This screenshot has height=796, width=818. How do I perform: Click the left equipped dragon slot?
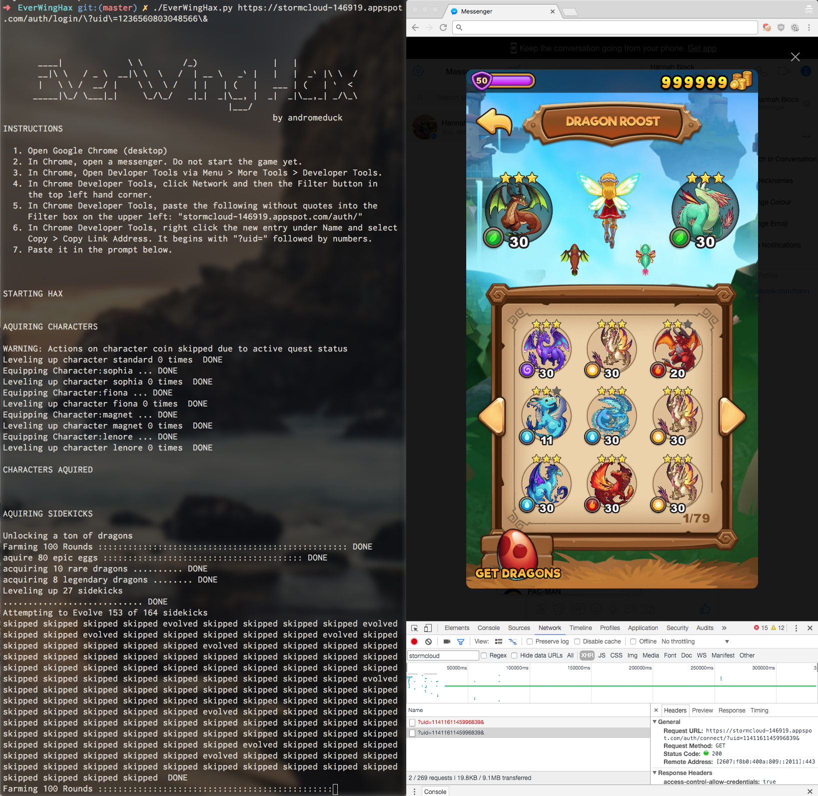coord(518,210)
